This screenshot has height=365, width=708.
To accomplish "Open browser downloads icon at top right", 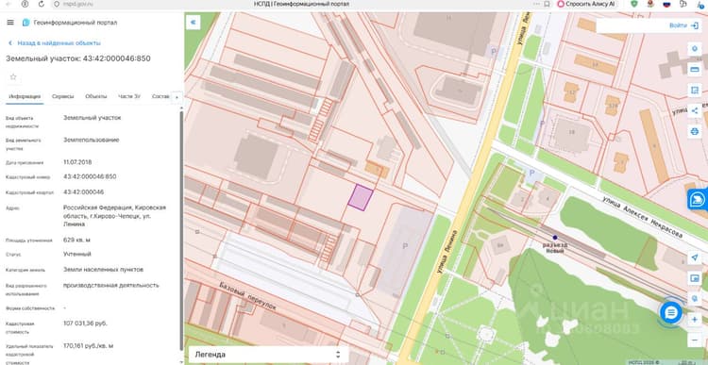I will 700,4.
